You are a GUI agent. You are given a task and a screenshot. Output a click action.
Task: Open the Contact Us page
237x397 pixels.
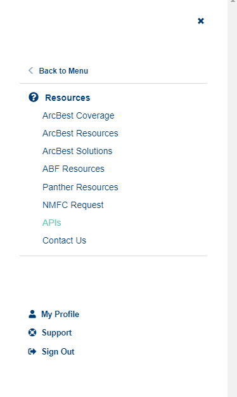point(64,240)
